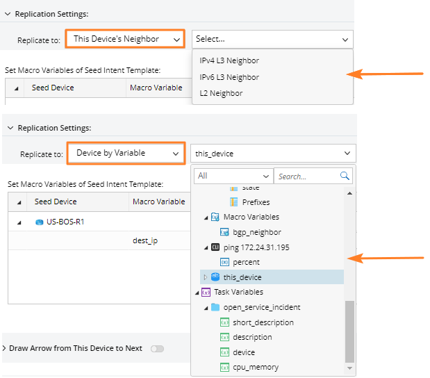
Task: Click the this_device router icon
Action: pyautogui.click(x=215, y=277)
